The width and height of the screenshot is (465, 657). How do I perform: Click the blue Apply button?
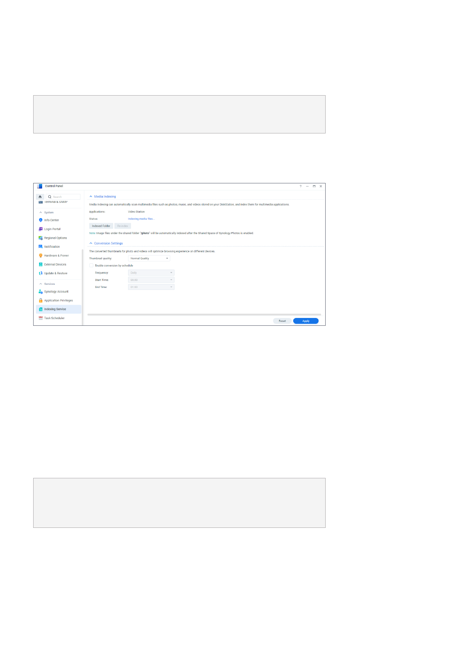(x=306, y=321)
